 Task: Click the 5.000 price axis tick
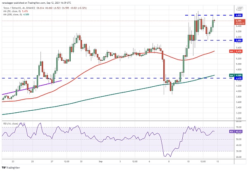[x=238, y=64]
